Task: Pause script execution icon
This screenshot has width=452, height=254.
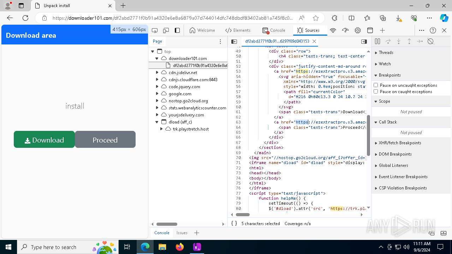Action: [377, 41]
